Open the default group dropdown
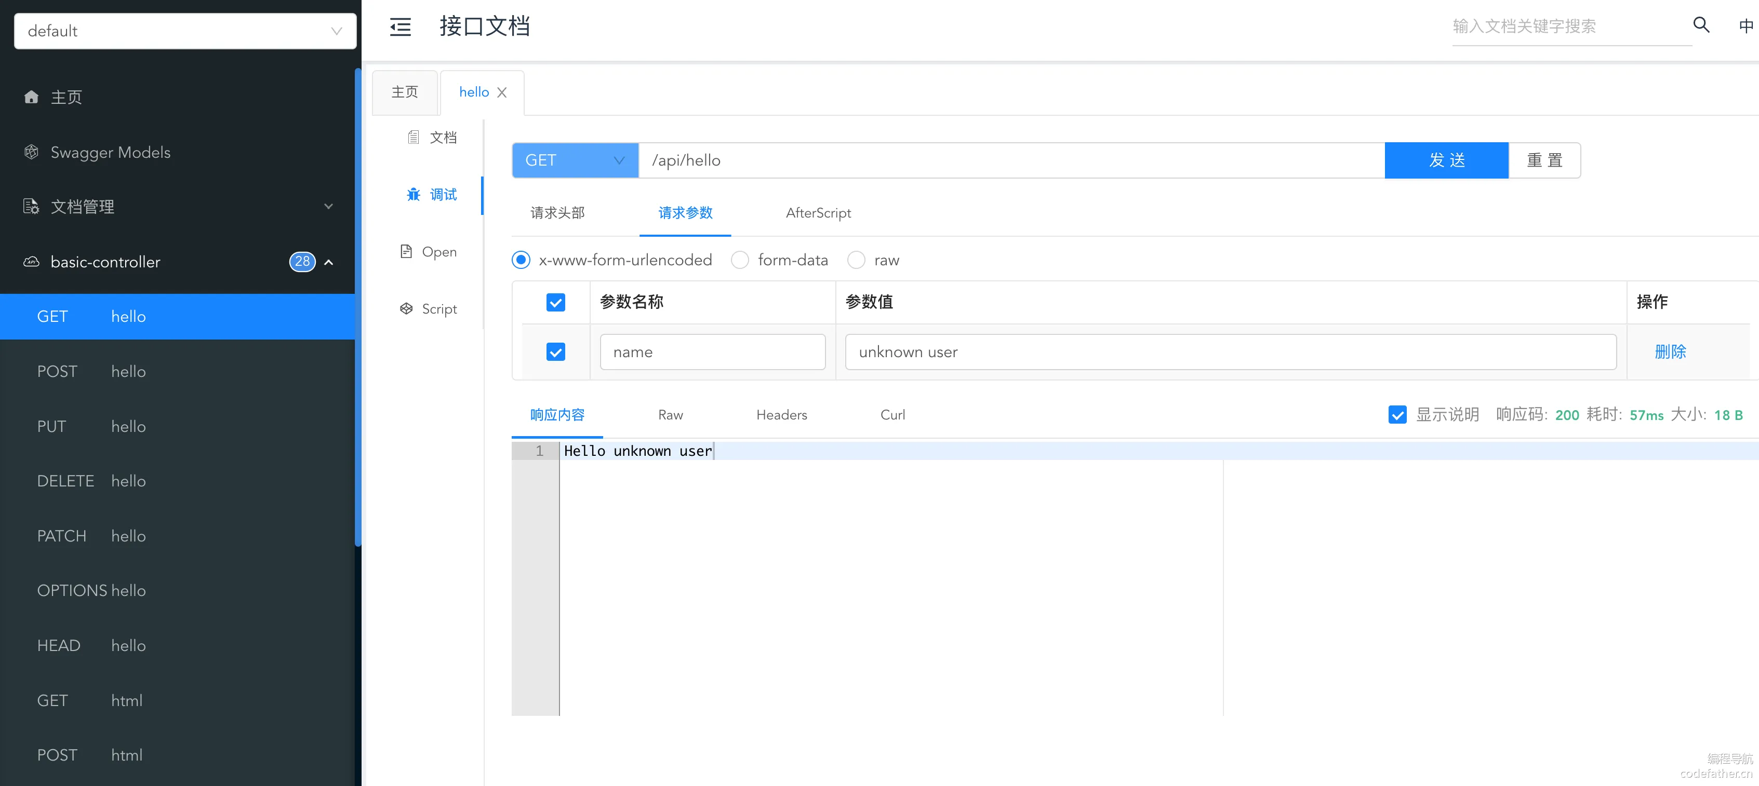The height and width of the screenshot is (786, 1759). (185, 31)
